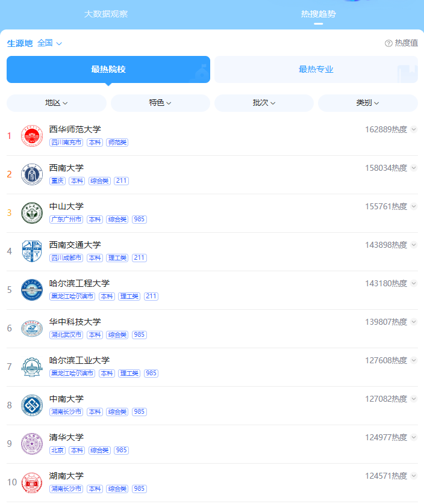This screenshot has height=504, width=424.
Task: Open the 湖南大学 school name link
Action: (66, 476)
